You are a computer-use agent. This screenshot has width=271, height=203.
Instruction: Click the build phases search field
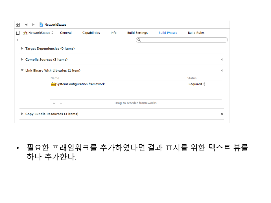tap(182, 40)
